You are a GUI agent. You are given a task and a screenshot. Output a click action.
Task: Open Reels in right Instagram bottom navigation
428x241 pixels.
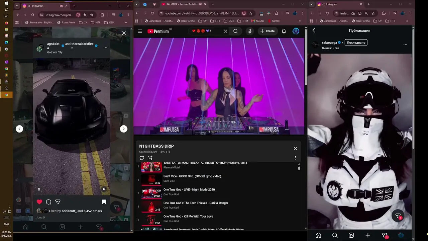pos(351,235)
